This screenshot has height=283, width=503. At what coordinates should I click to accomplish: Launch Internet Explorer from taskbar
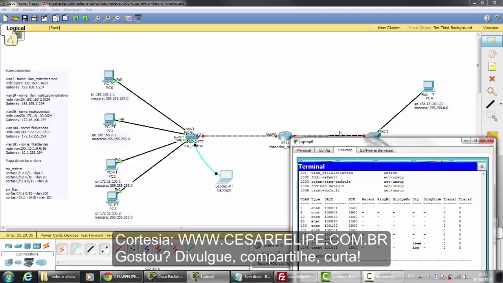coord(28,277)
